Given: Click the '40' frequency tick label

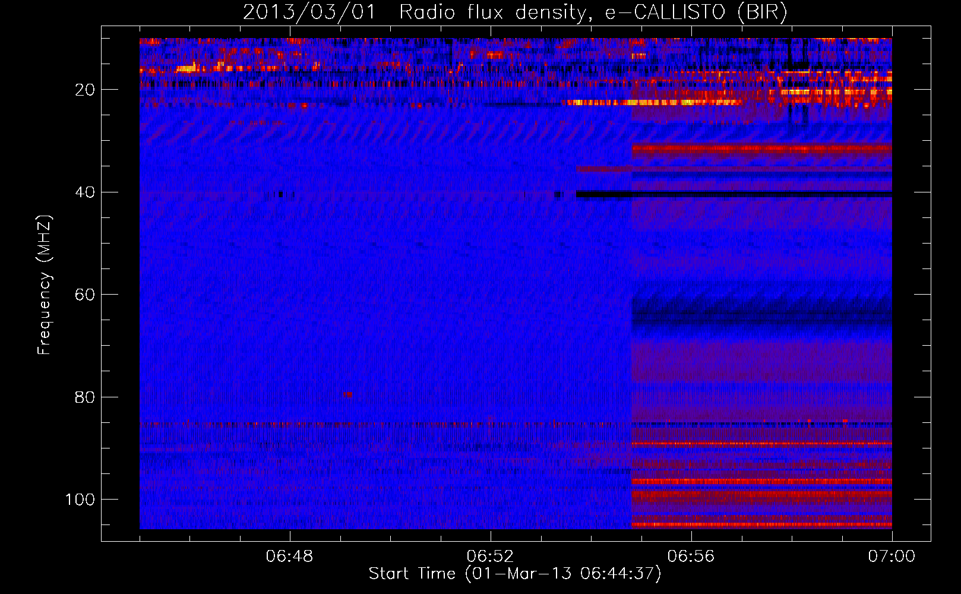Looking at the screenshot, I should (84, 192).
